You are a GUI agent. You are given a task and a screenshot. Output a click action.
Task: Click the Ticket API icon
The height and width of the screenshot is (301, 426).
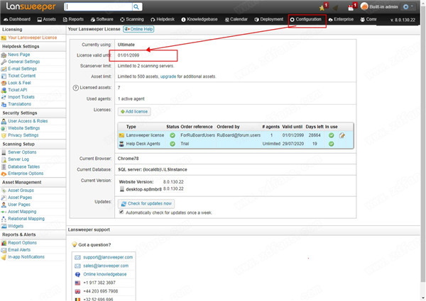click(4, 90)
